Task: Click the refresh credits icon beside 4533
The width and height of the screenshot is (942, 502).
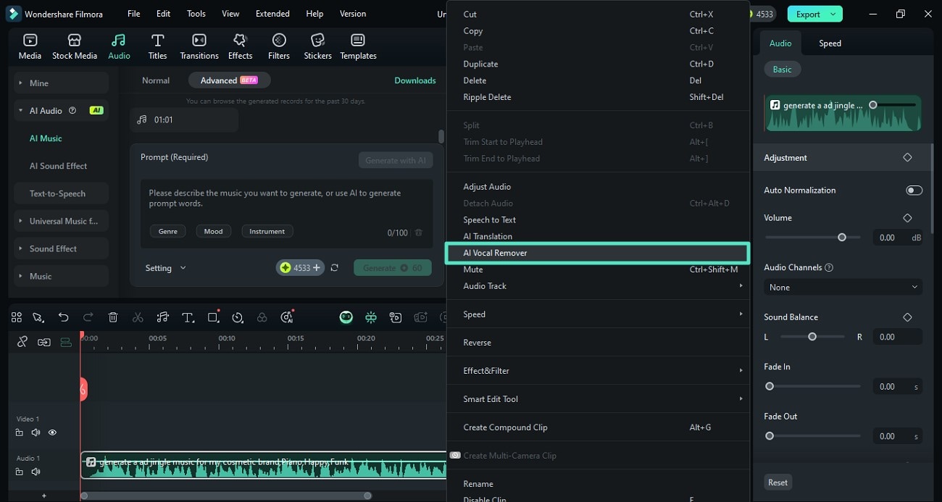Action: [335, 268]
